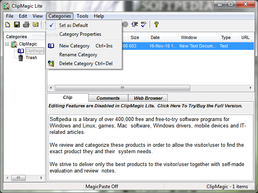Open the Tools menu

82,16
